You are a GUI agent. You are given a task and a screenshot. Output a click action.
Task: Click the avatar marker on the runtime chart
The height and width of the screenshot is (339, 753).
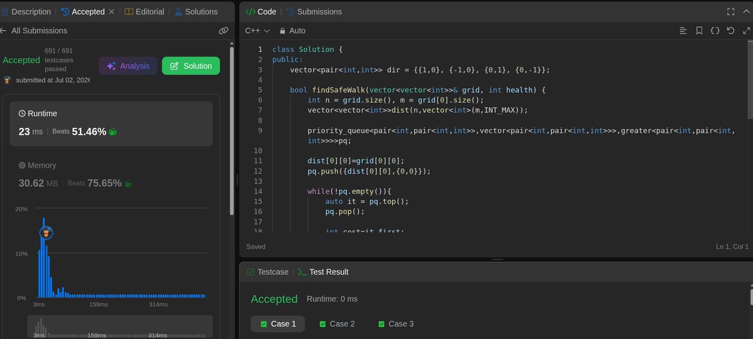[x=46, y=233]
